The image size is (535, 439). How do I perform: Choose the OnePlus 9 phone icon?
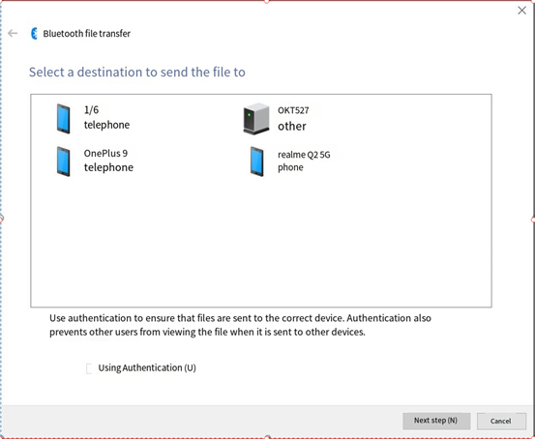[64, 161]
